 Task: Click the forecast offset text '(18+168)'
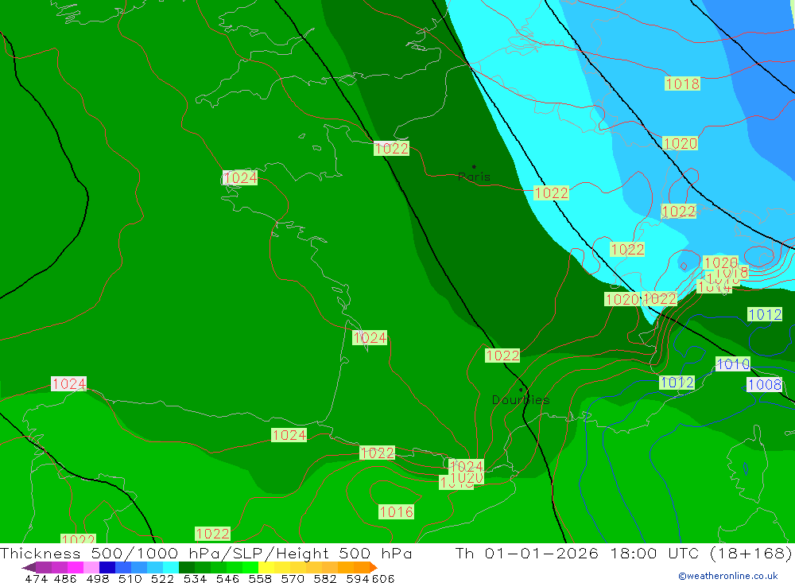click(750, 553)
